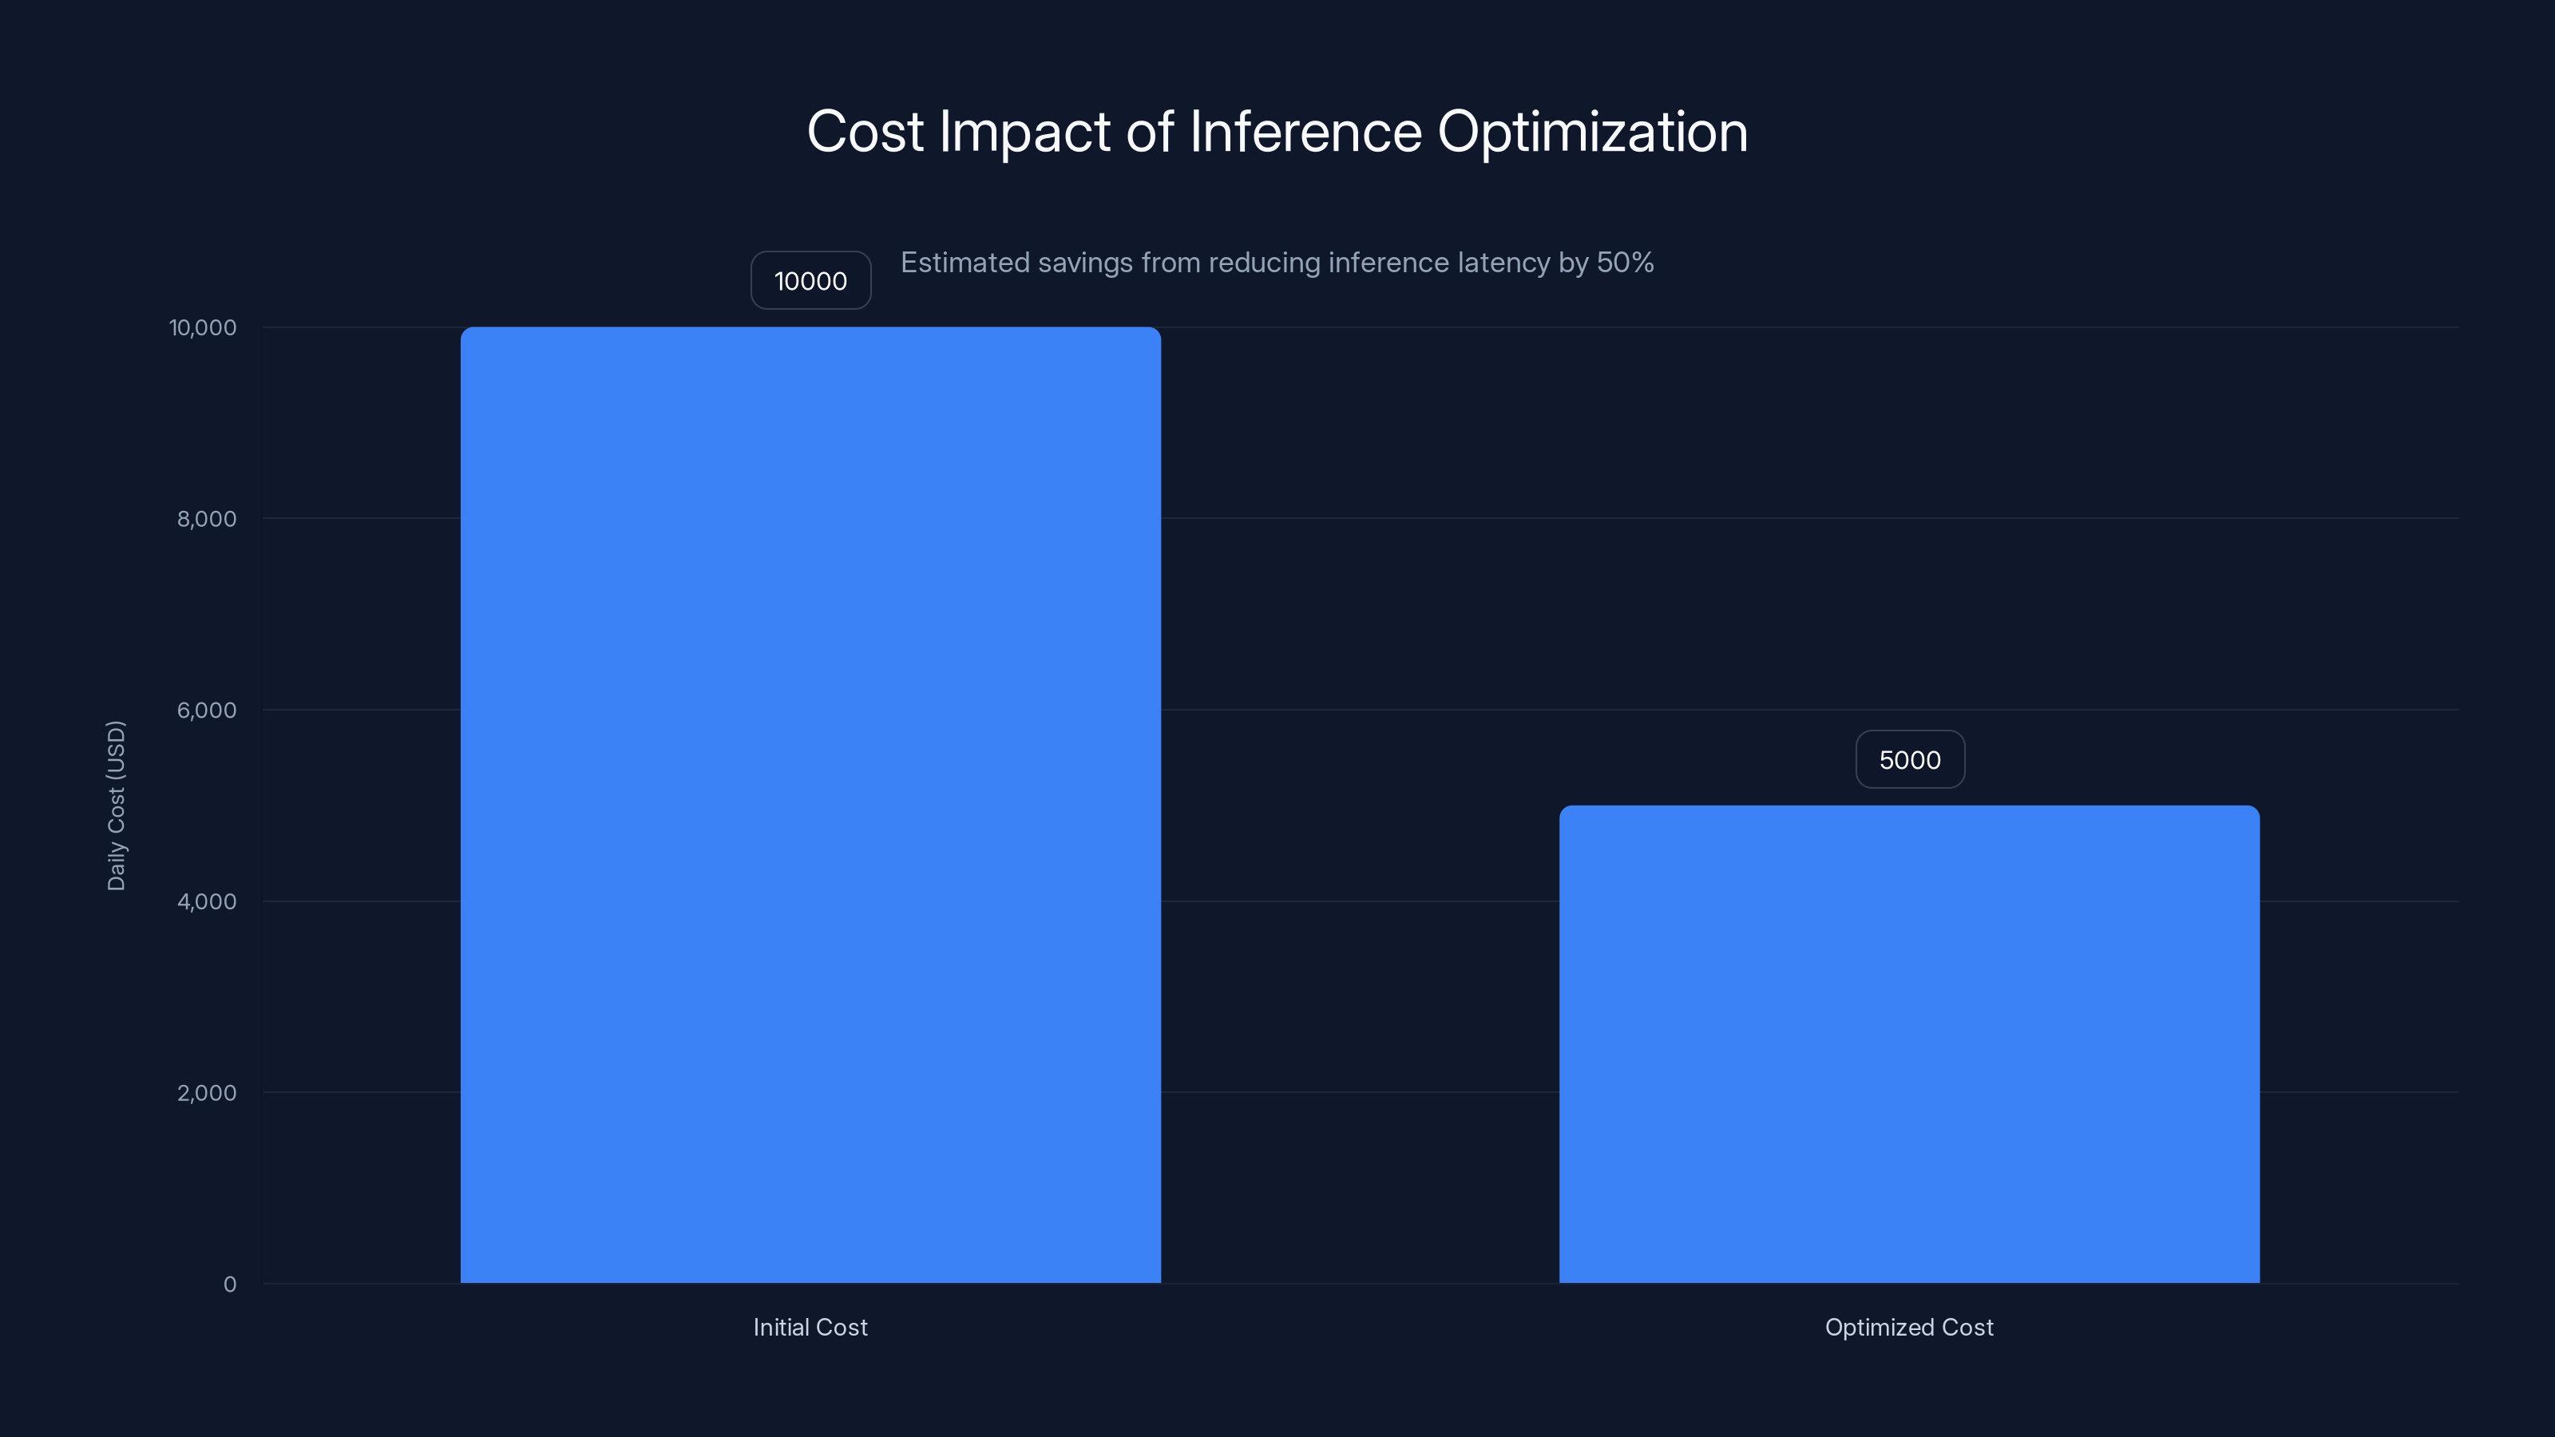Click the 2,000 tick label
Viewport: 2555px width, 1437px height.
(208, 1092)
